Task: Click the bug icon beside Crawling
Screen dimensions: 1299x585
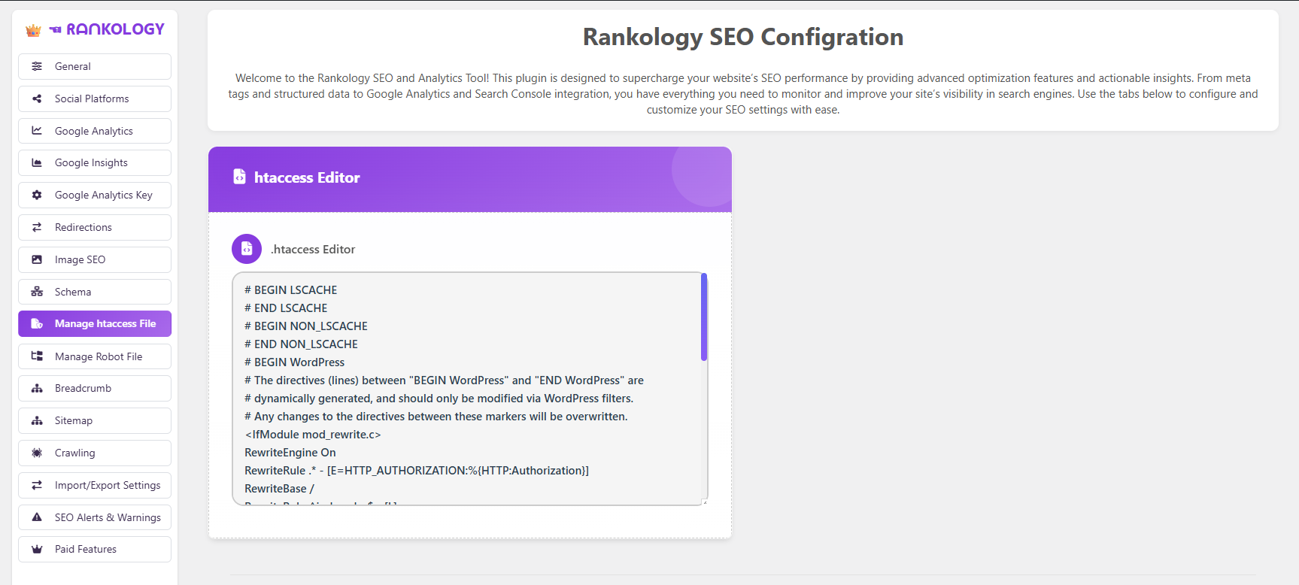Action: pos(37,453)
